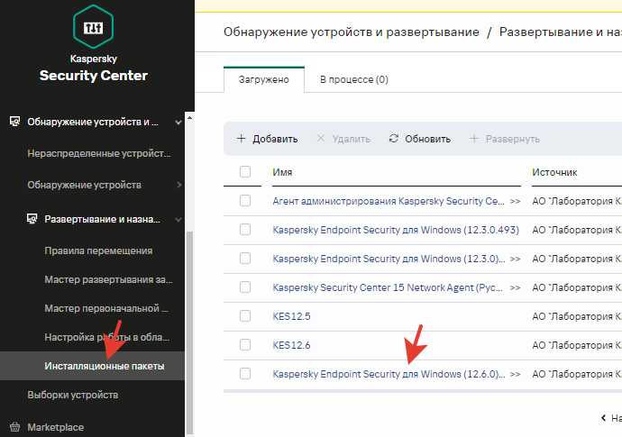
Task: Click the plus icon of Развернуть
Action: (x=474, y=139)
